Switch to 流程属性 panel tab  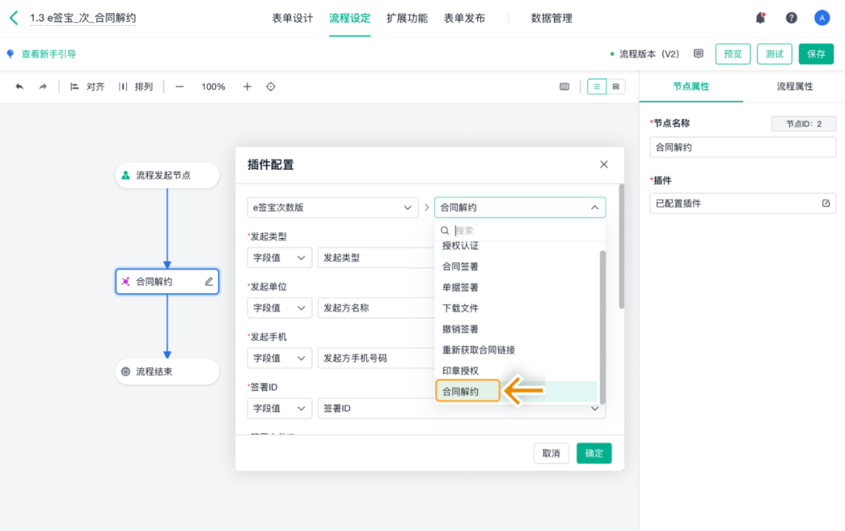pos(794,86)
